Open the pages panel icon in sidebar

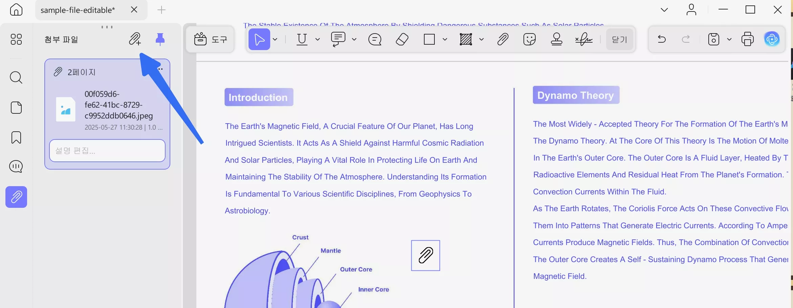pyautogui.click(x=16, y=108)
